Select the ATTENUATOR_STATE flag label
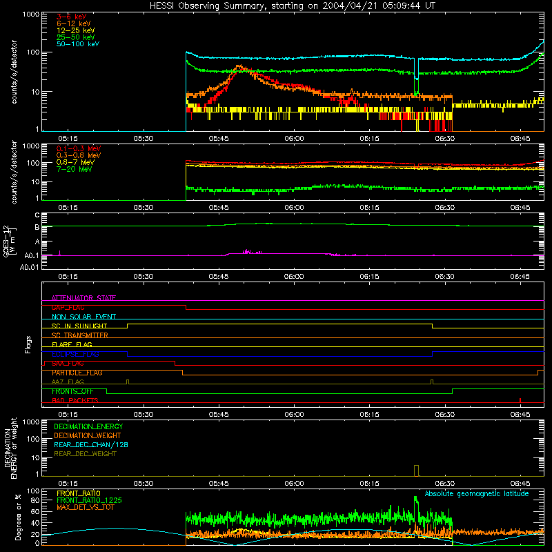 tap(83, 298)
